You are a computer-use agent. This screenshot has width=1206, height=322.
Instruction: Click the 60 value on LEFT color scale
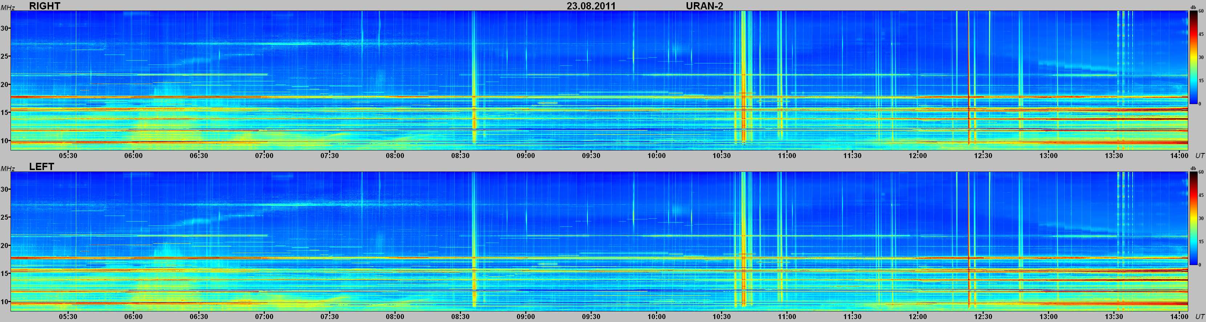coord(1201,173)
